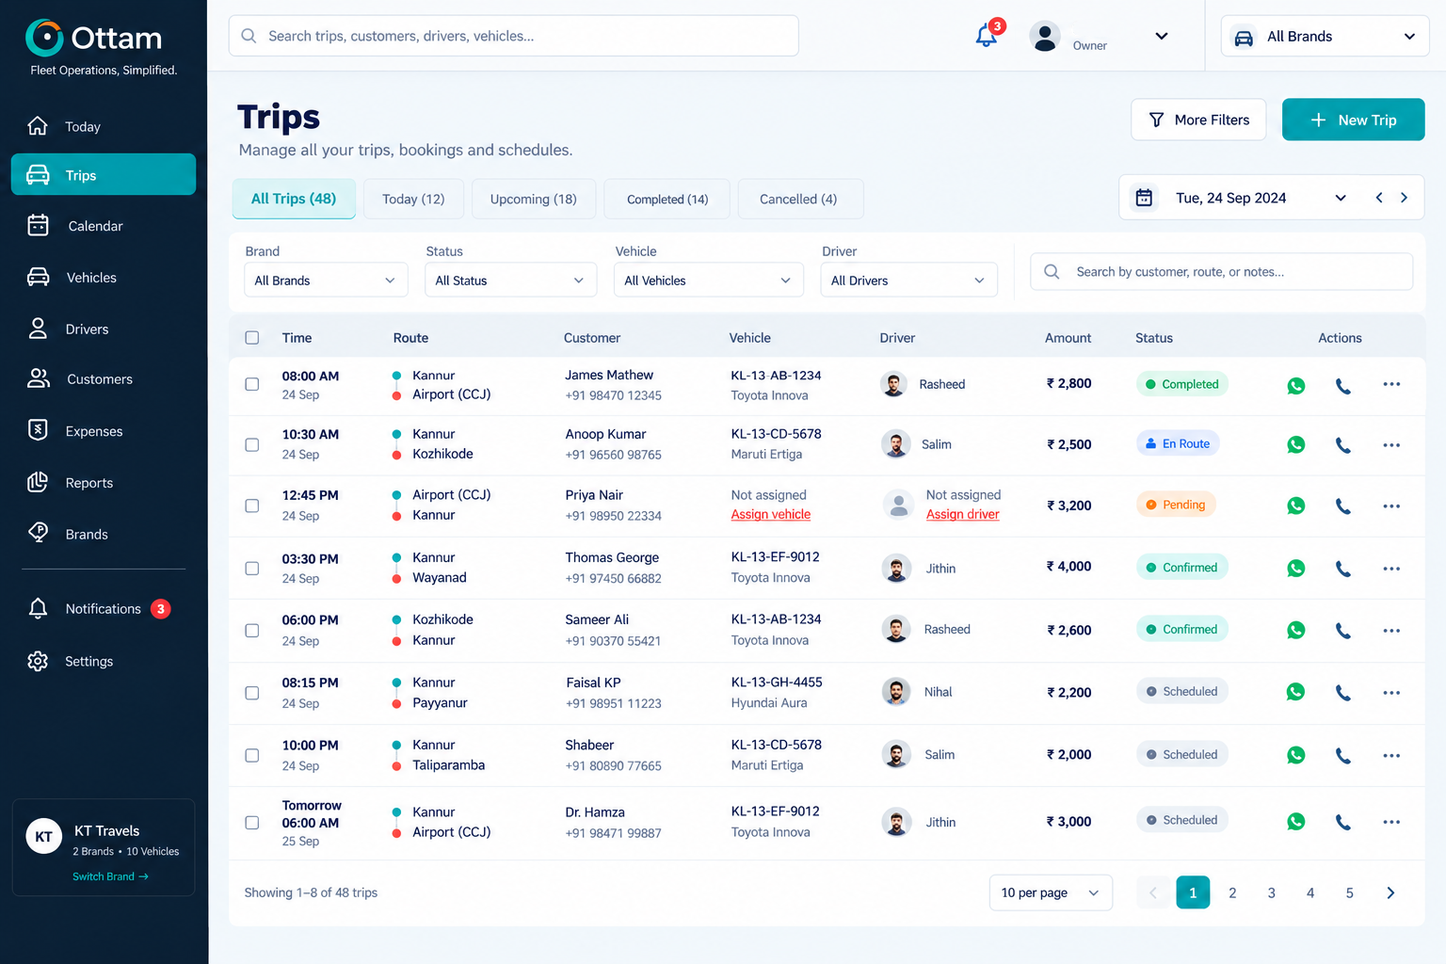
Task: Expand the All Vehicles filter
Action: [708, 281]
